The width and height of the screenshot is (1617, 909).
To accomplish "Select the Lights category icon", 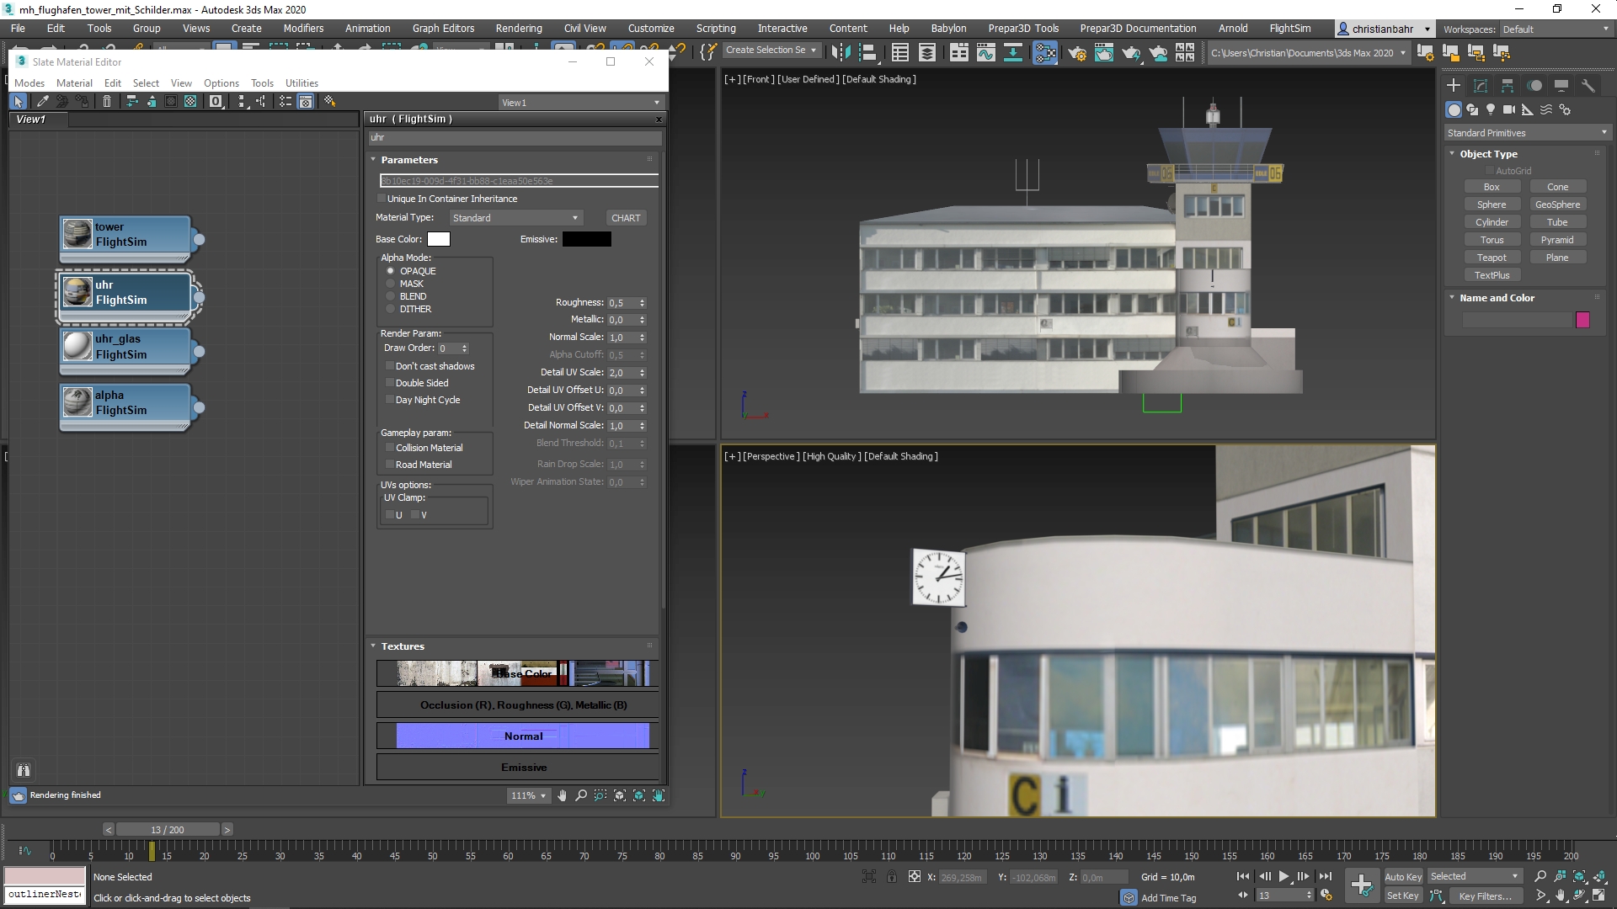I will click(1491, 109).
